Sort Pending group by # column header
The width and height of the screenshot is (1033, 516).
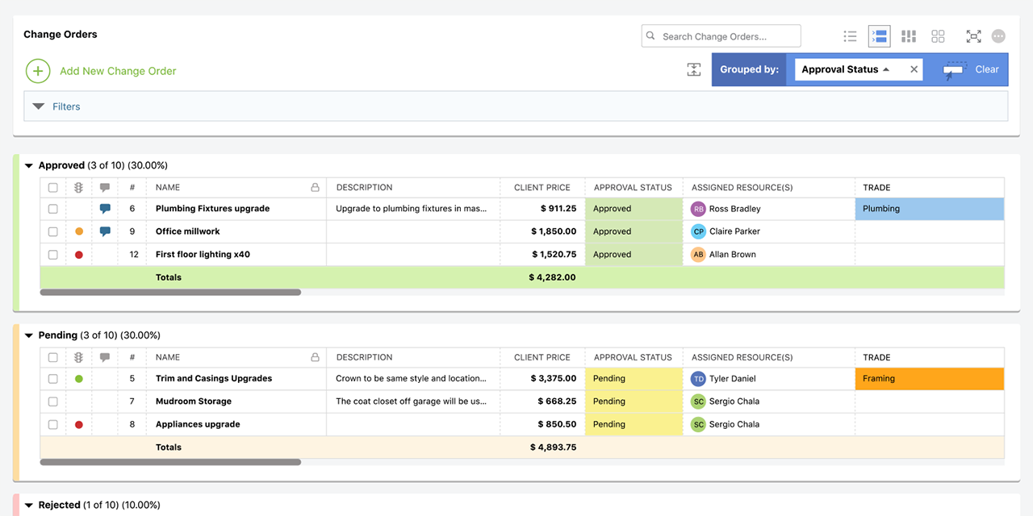[x=132, y=358]
